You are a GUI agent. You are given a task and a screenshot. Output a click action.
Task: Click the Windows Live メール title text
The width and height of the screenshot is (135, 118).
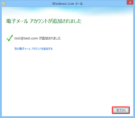(67, 4)
